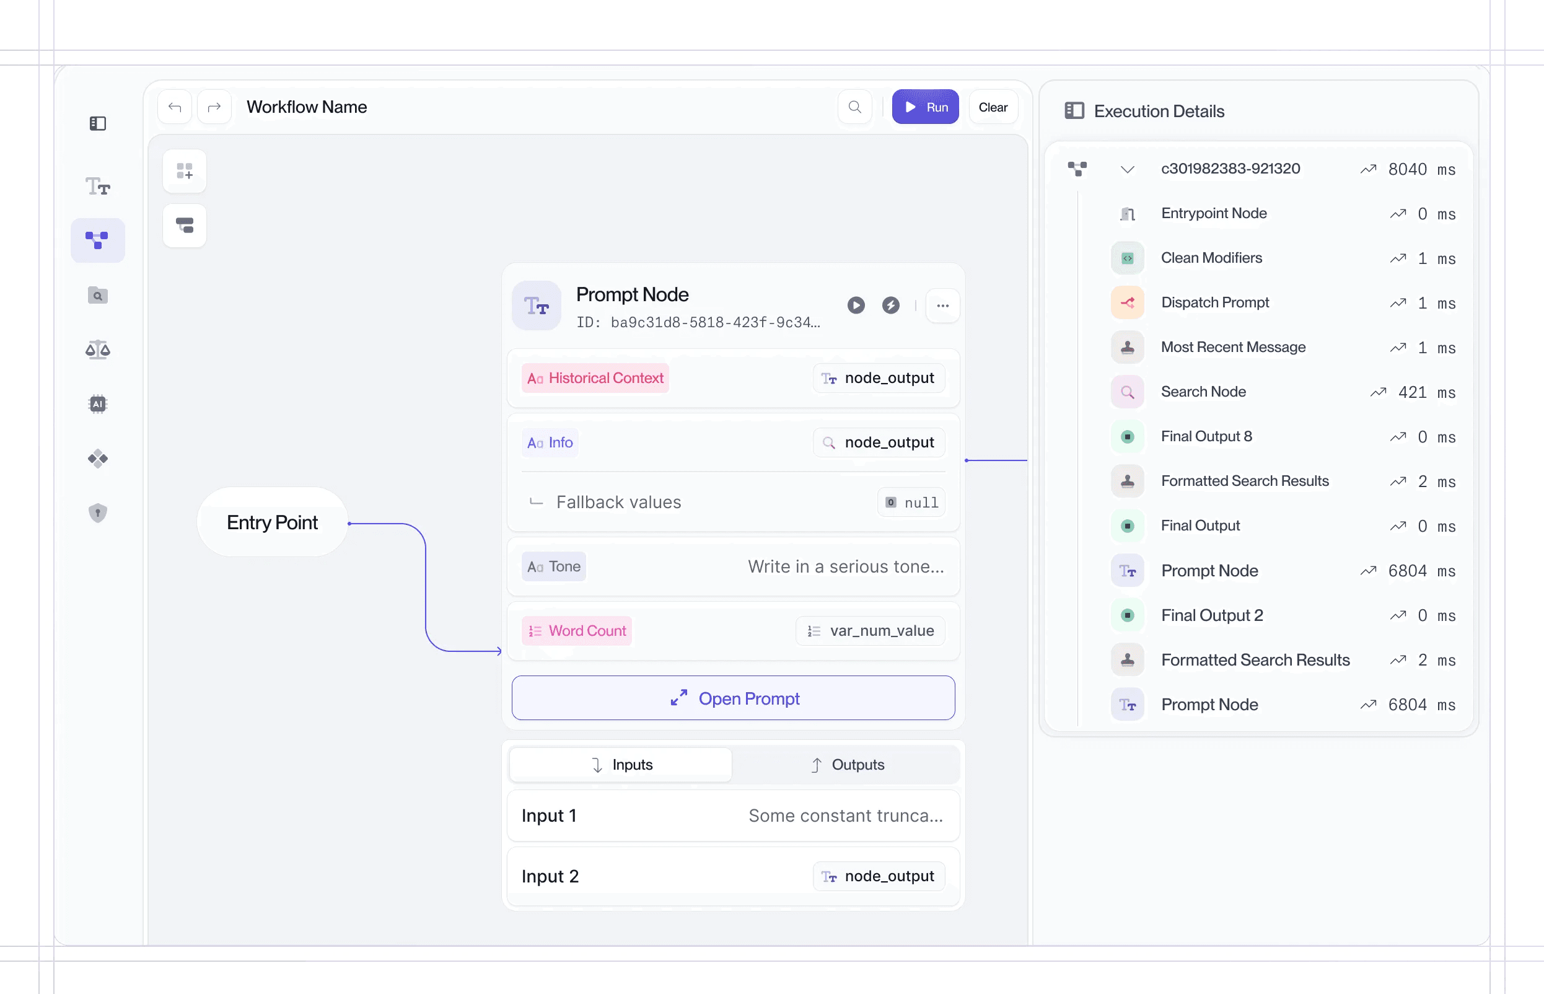Viewport: 1544px width, 994px height.
Task: Open the document search folder icon
Action: [x=97, y=296]
